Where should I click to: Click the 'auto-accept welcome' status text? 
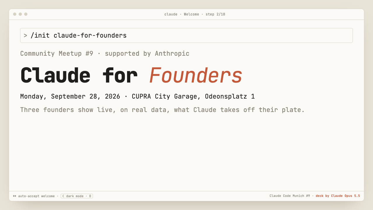36,196
